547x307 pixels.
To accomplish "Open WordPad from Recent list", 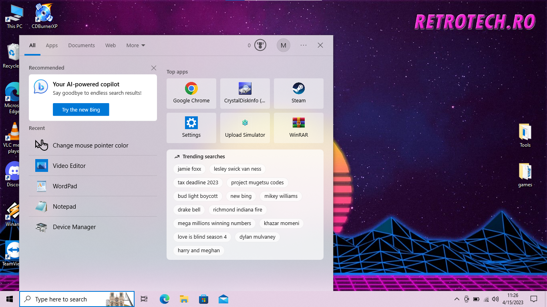I will pos(93,186).
